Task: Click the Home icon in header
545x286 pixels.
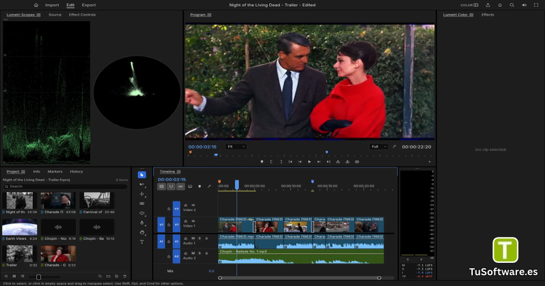Action: tap(36, 5)
